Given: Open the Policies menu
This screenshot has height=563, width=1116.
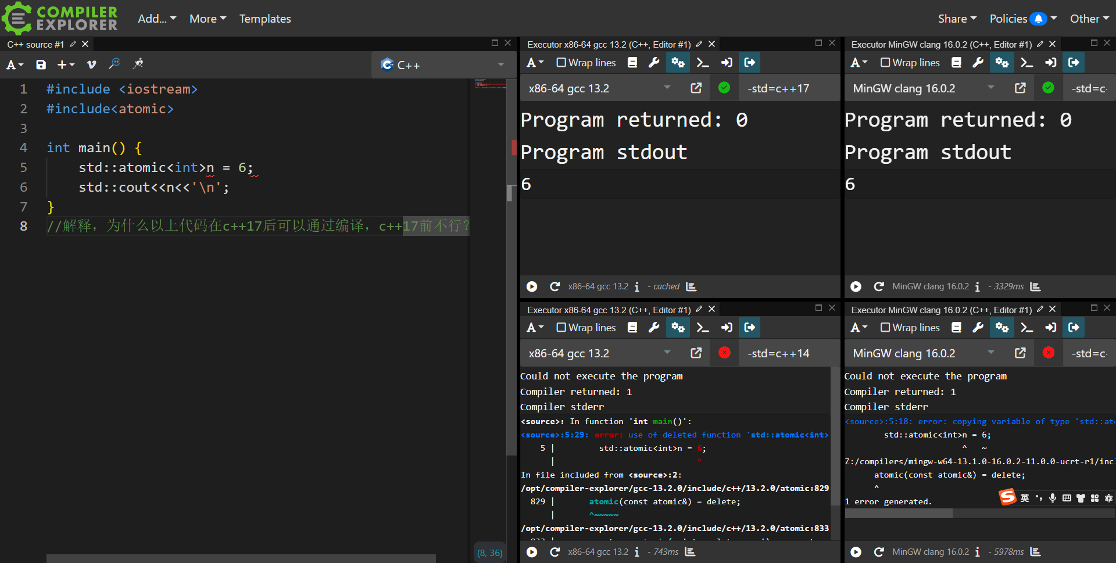Looking at the screenshot, I should click(x=1023, y=19).
